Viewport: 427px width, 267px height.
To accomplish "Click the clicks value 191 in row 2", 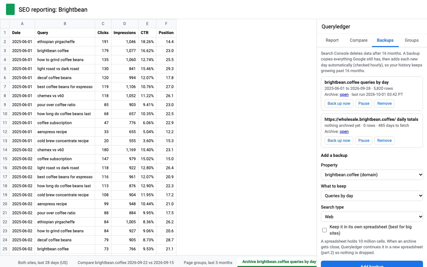I will [x=103, y=42].
